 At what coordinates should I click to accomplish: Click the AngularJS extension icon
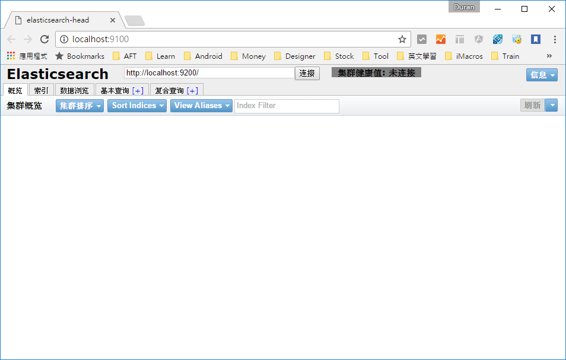[478, 39]
